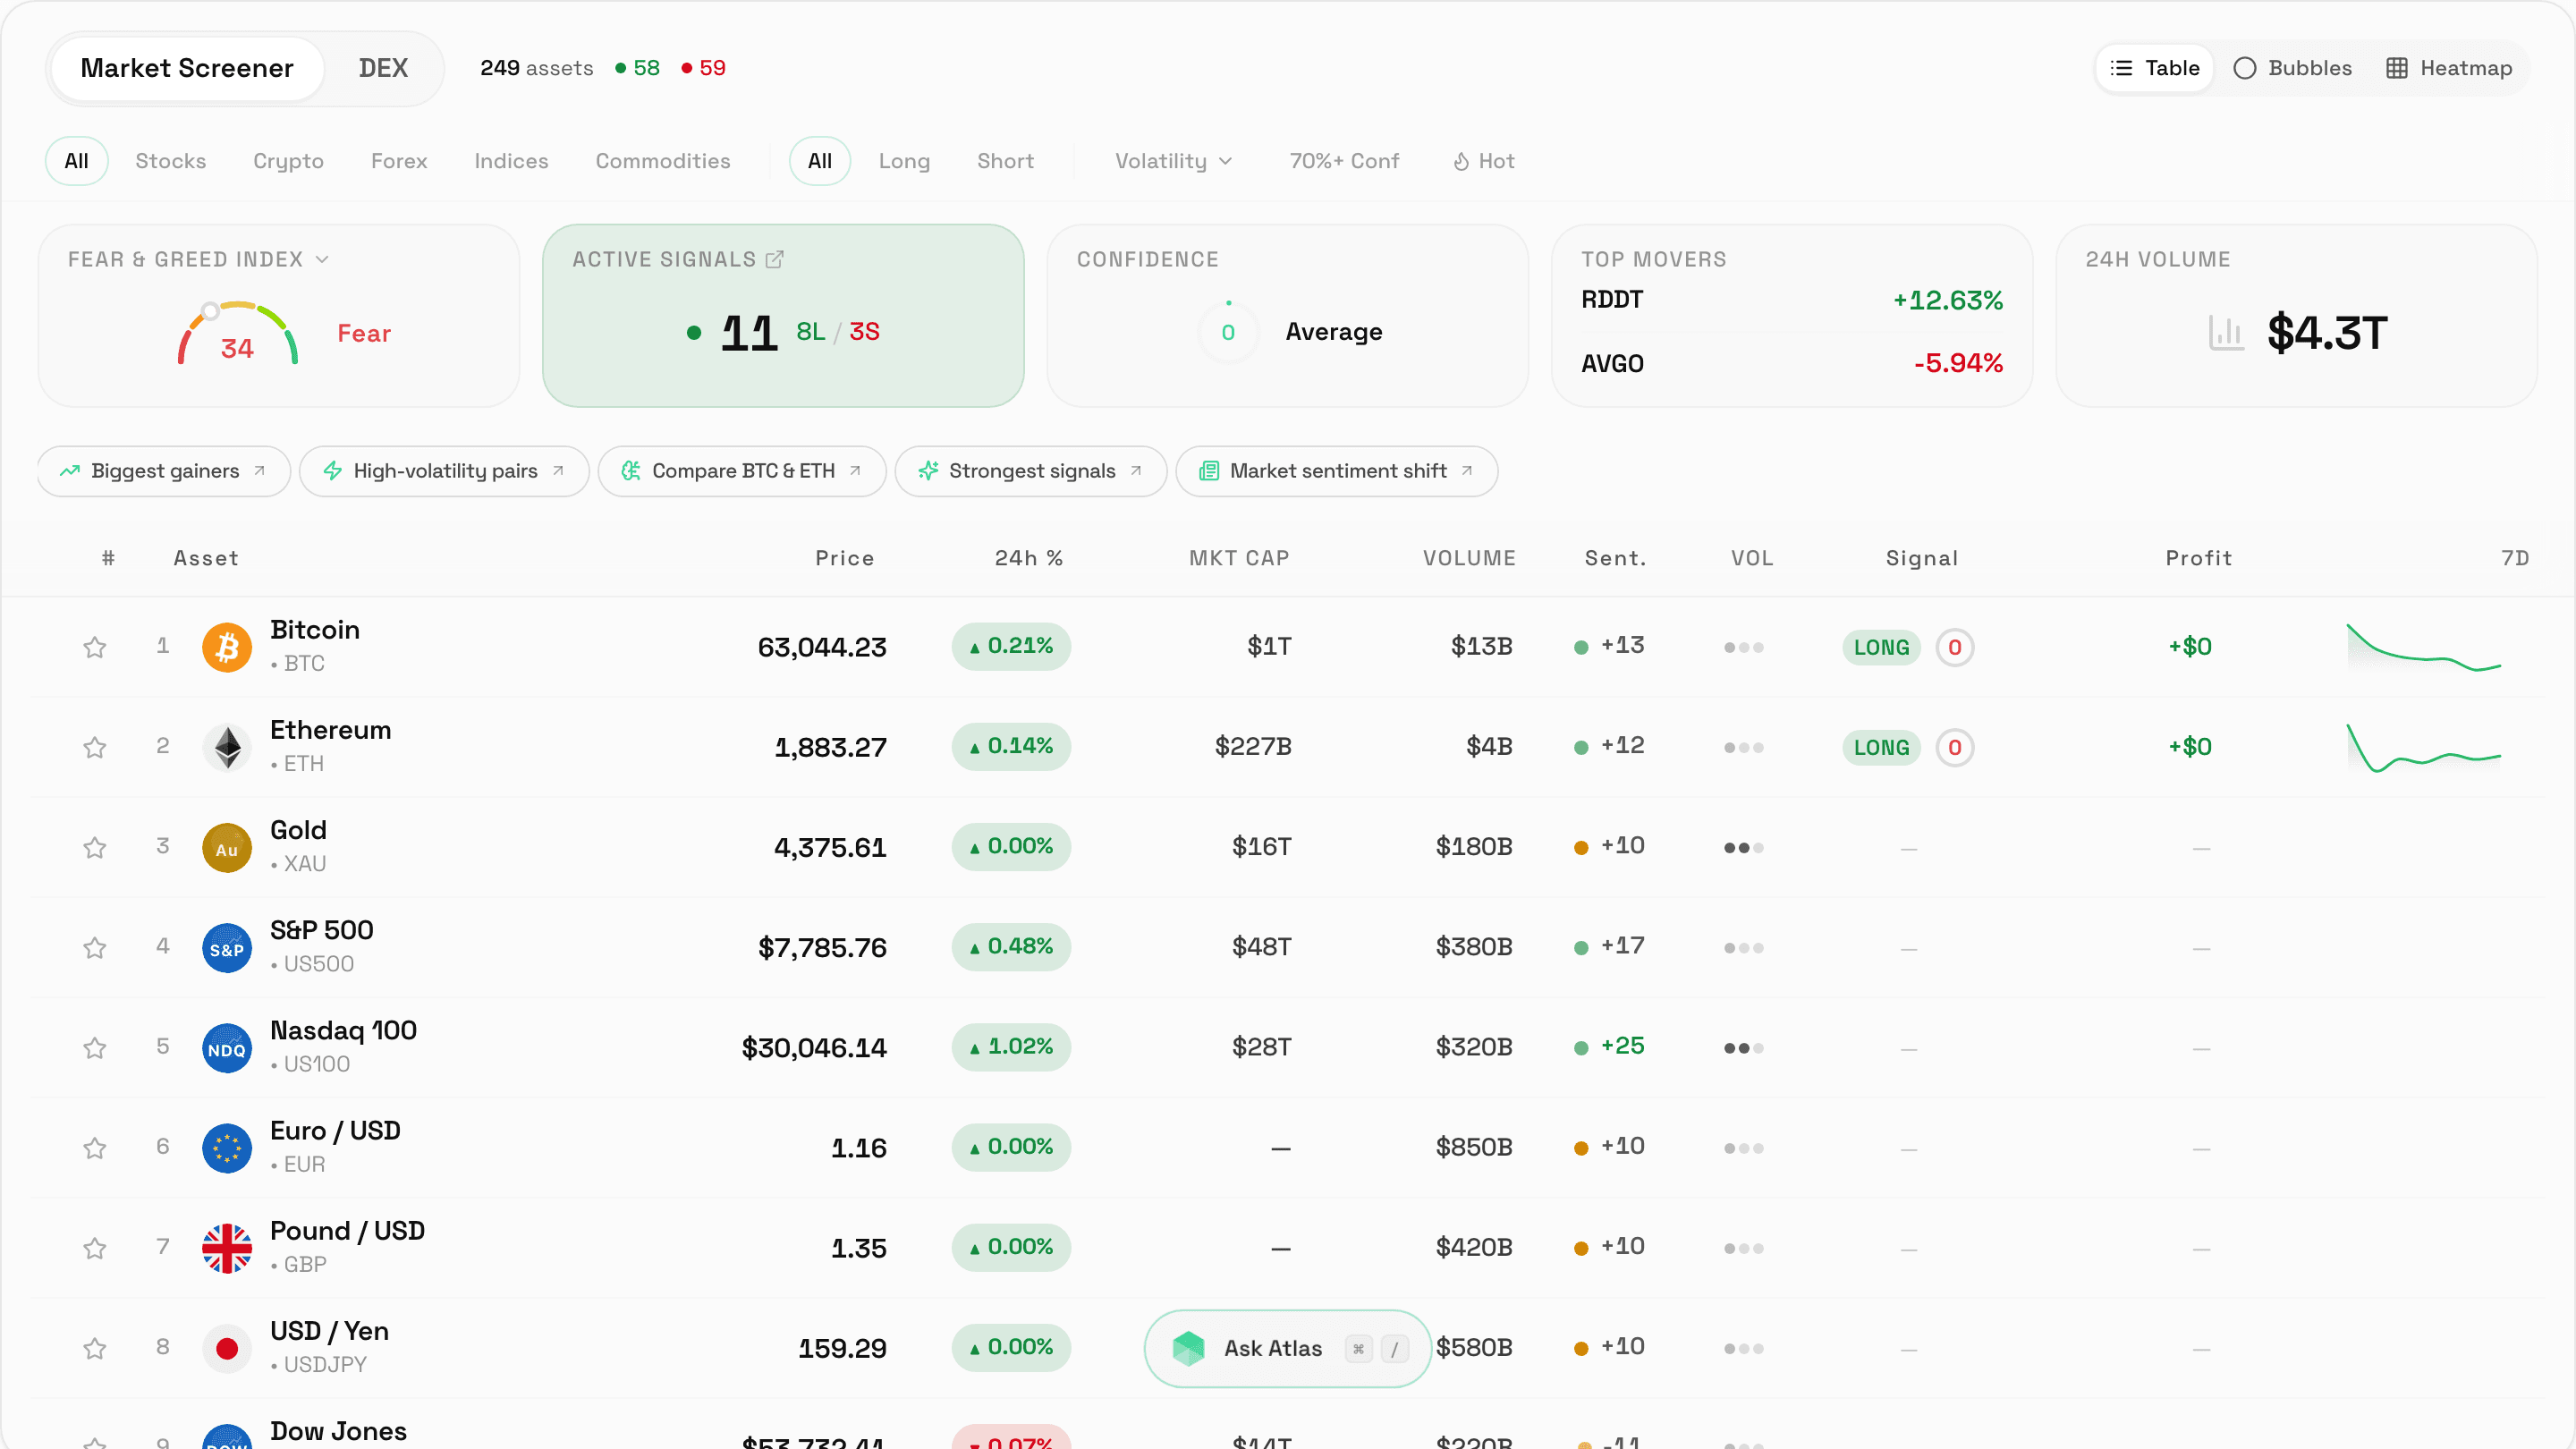This screenshot has height=1449, width=2576.
Task: Open Compare BTC & ETH prompt
Action: 742,471
